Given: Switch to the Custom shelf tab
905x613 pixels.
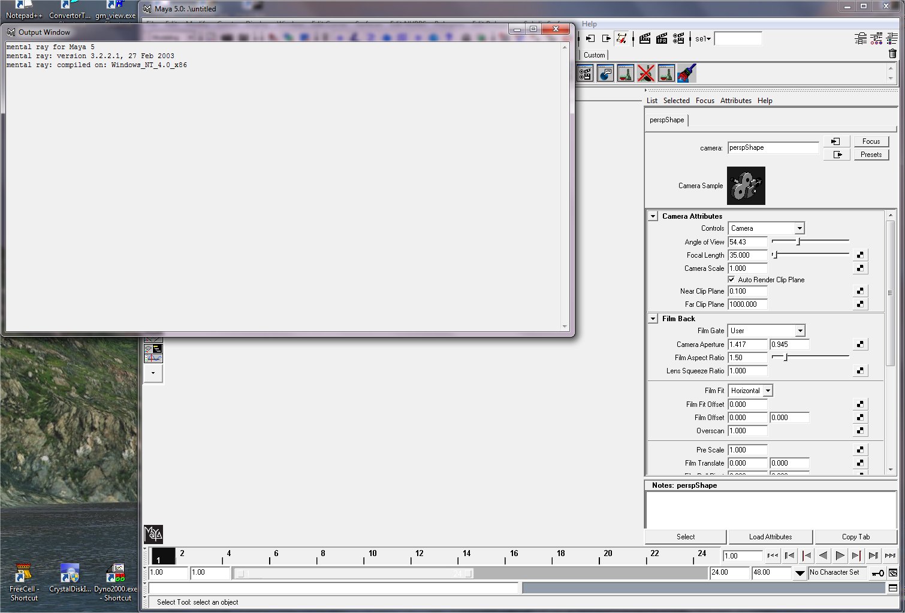Looking at the screenshot, I should (595, 55).
